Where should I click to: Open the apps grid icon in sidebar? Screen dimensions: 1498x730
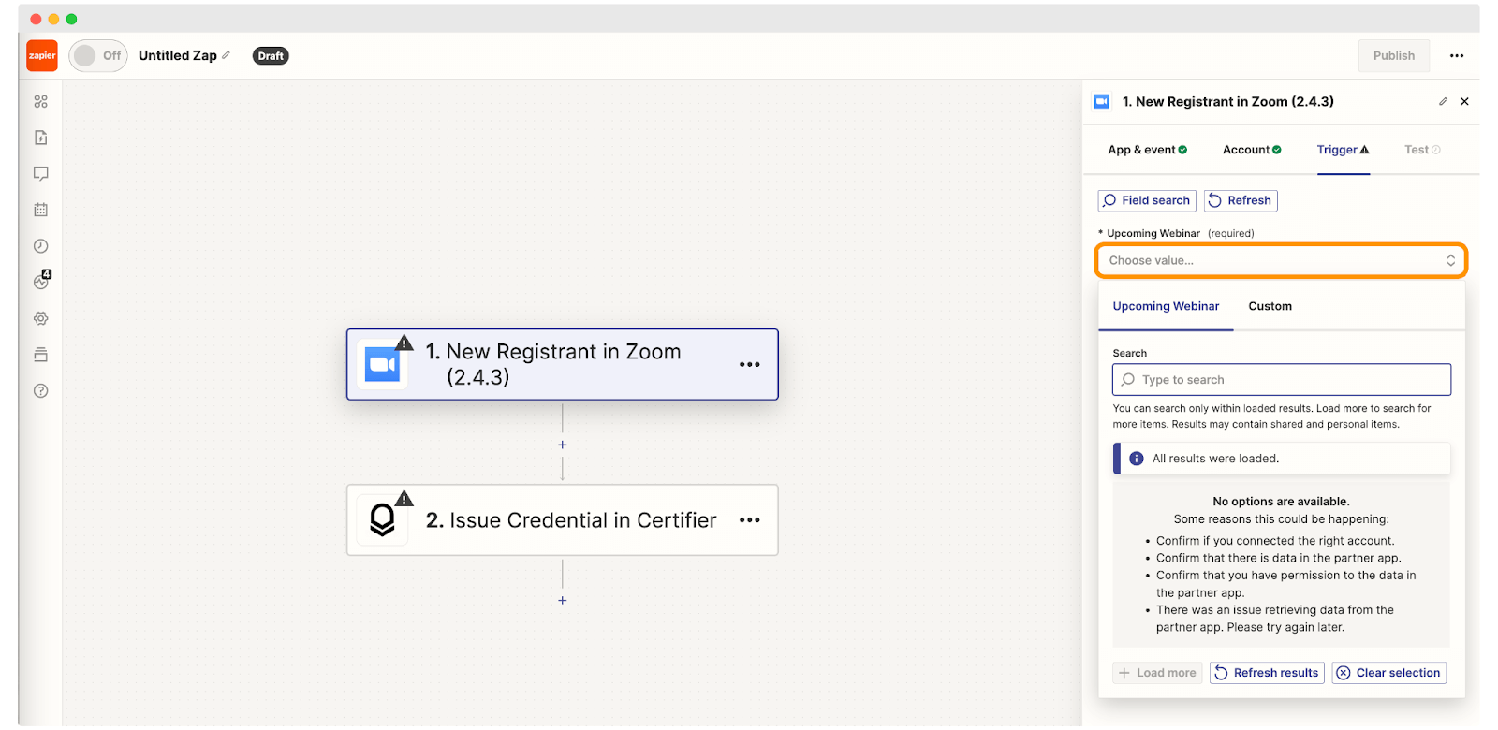point(41,101)
